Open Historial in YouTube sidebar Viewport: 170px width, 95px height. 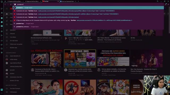pyautogui.click(x=12, y=34)
